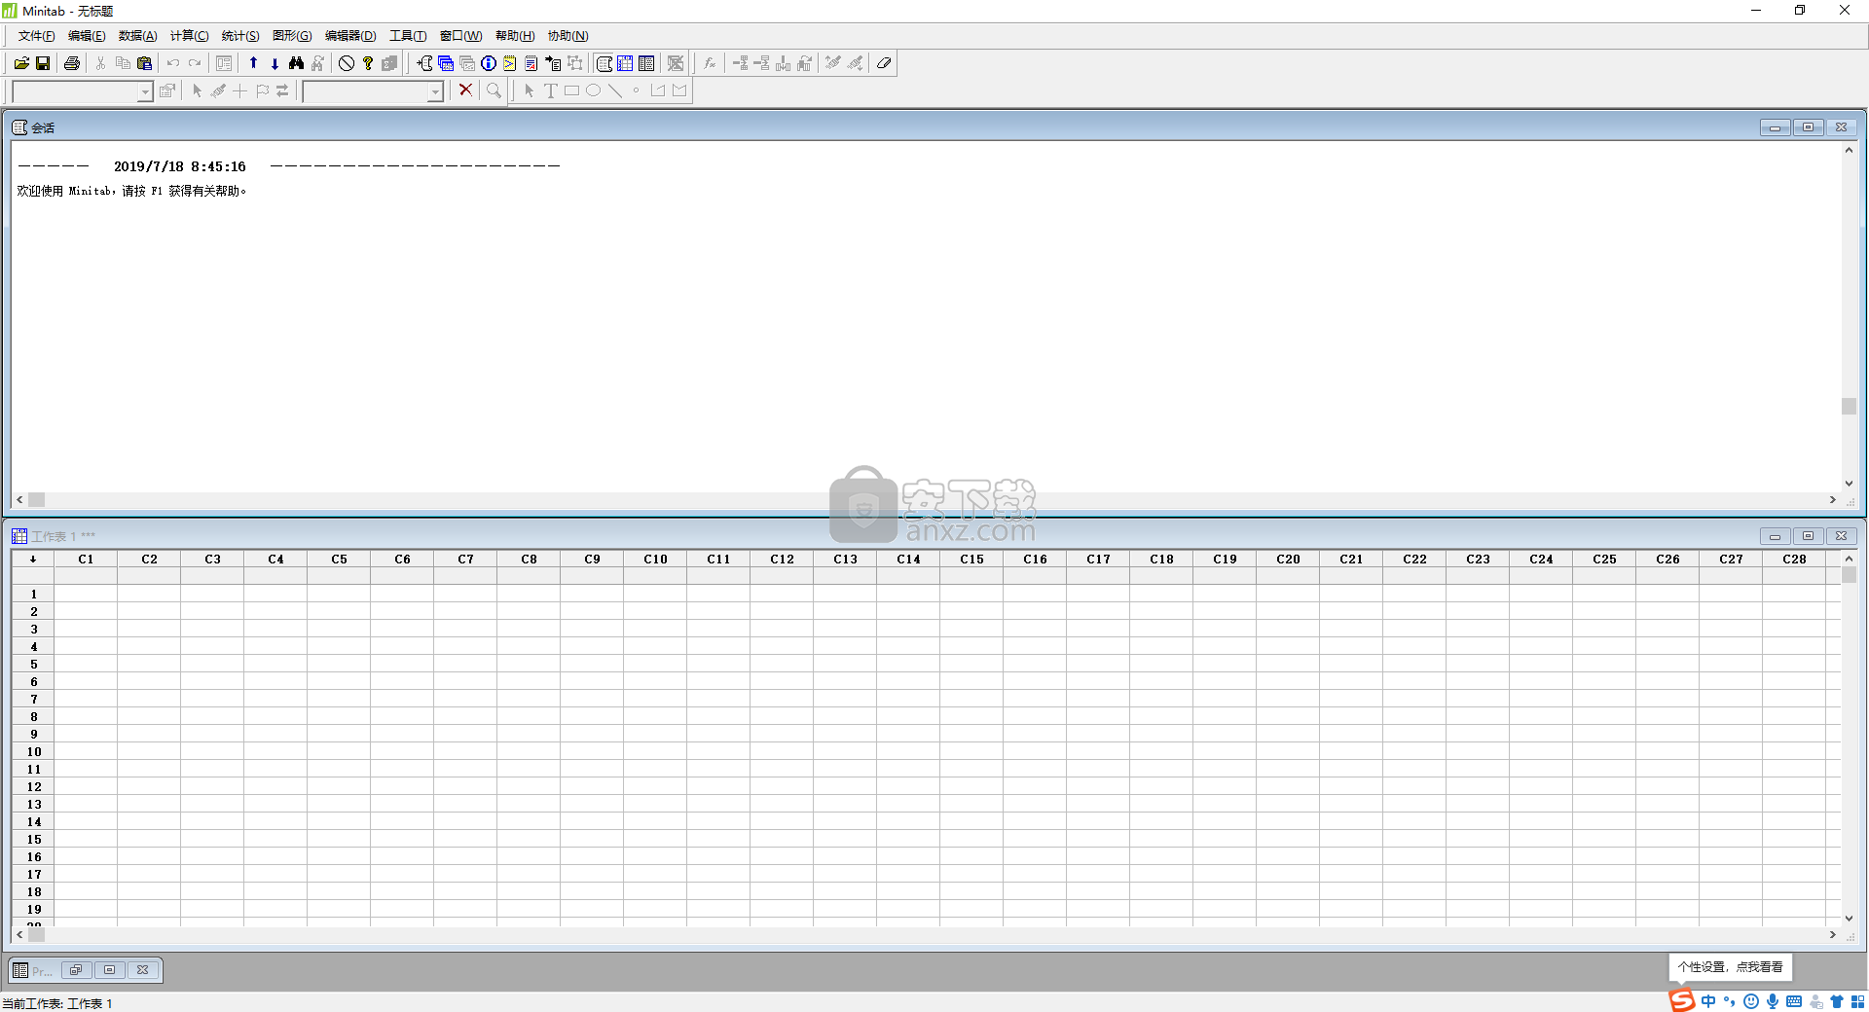Open the 工具(T) menu

coord(408,36)
